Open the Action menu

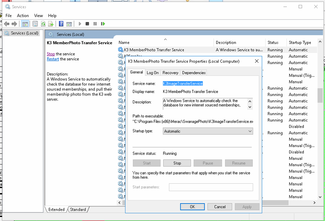[23, 16]
